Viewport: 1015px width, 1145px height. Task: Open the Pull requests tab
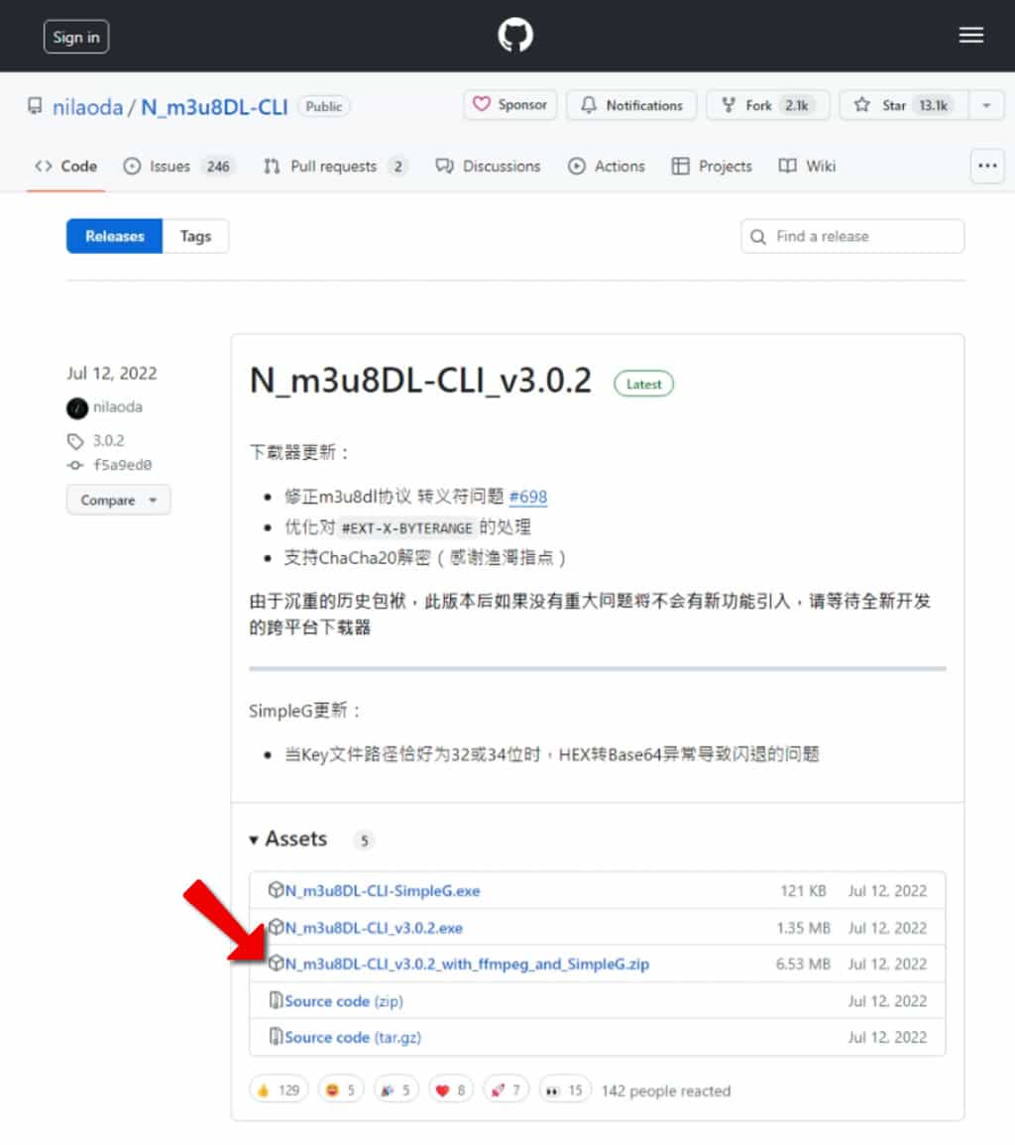click(x=335, y=167)
